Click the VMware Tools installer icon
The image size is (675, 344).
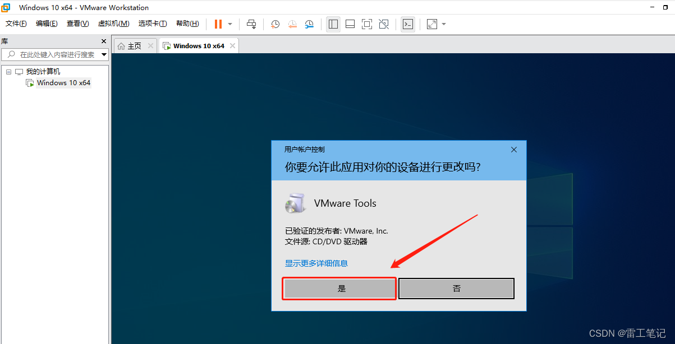pyautogui.click(x=295, y=203)
